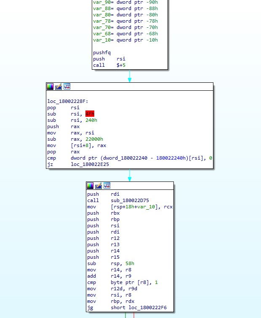Click node color icon in loc_18002228F block

click(50, 87)
